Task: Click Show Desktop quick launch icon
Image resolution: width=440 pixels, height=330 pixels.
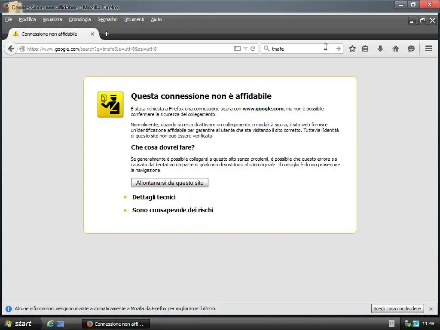Action: tap(60, 324)
